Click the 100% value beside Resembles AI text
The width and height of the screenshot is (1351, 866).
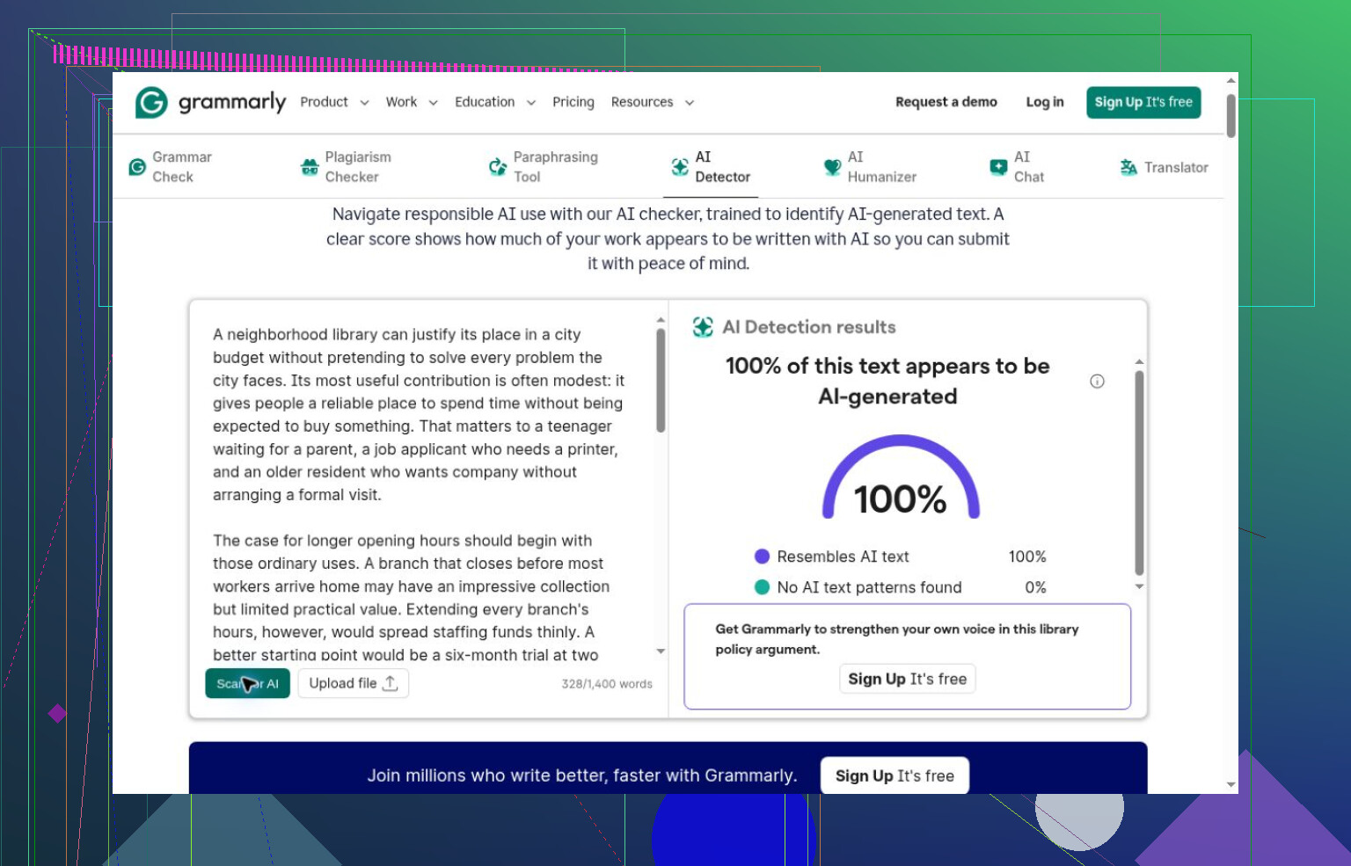[x=1027, y=557]
